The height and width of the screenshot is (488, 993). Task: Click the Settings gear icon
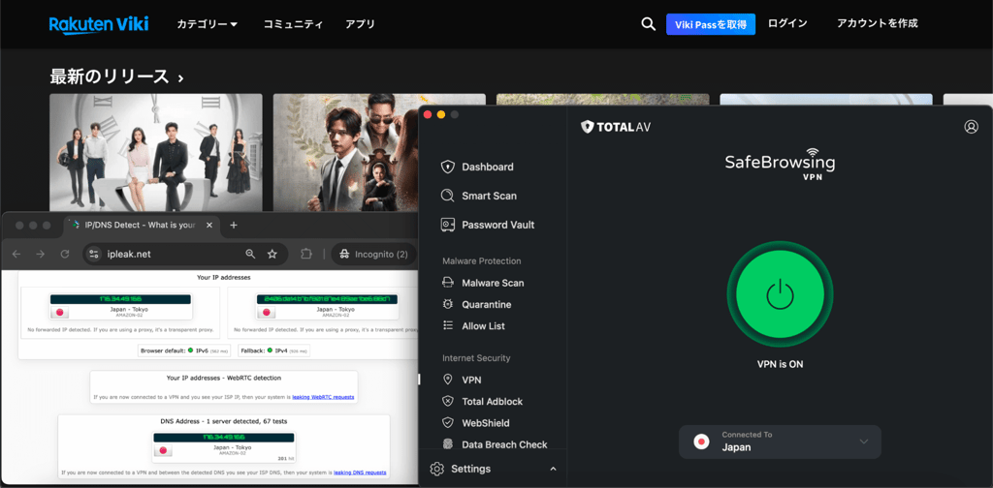(x=436, y=469)
